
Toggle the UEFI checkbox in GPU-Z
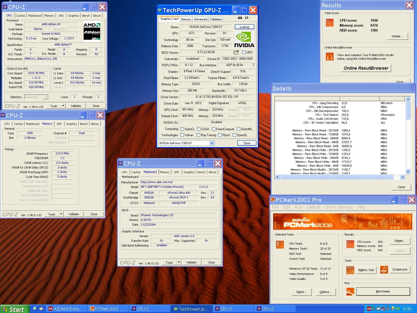pyautogui.click(x=244, y=52)
